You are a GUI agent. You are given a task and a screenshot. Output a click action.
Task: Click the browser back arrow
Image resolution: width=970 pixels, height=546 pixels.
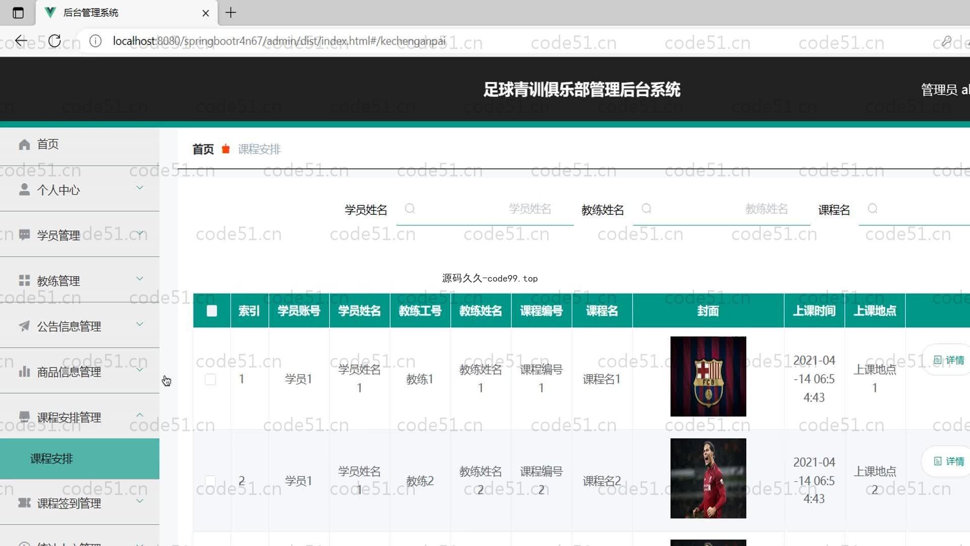(21, 41)
